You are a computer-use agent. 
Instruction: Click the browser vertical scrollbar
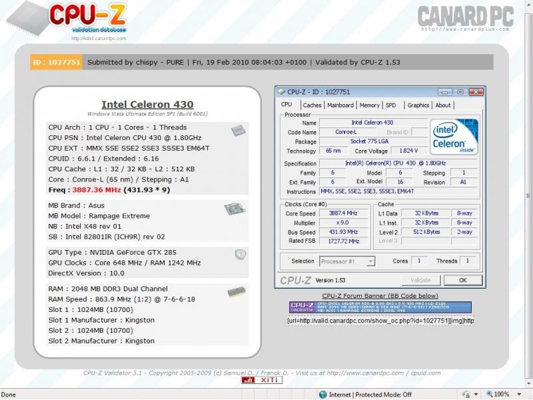(528, 195)
